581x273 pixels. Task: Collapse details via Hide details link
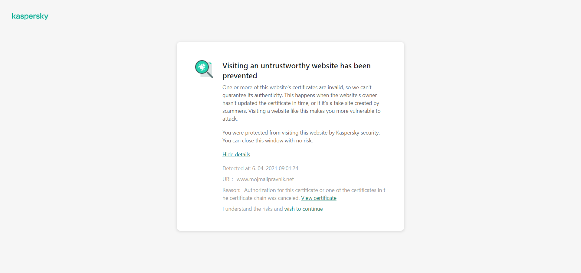tap(236, 154)
